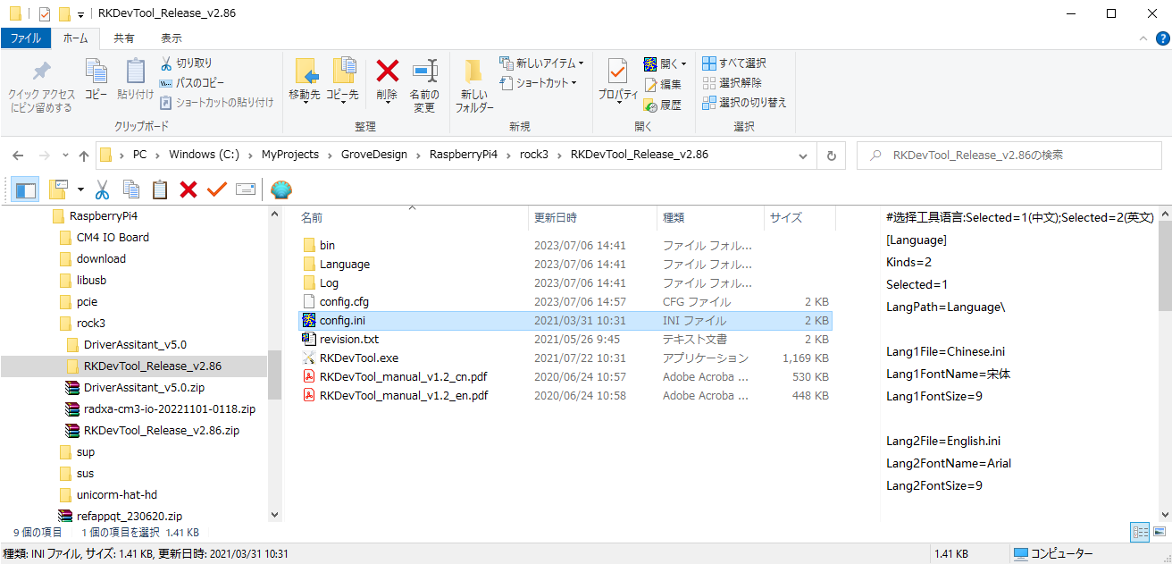Click the ribbon コピー button
The image size is (1172, 564).
[x=96, y=79]
